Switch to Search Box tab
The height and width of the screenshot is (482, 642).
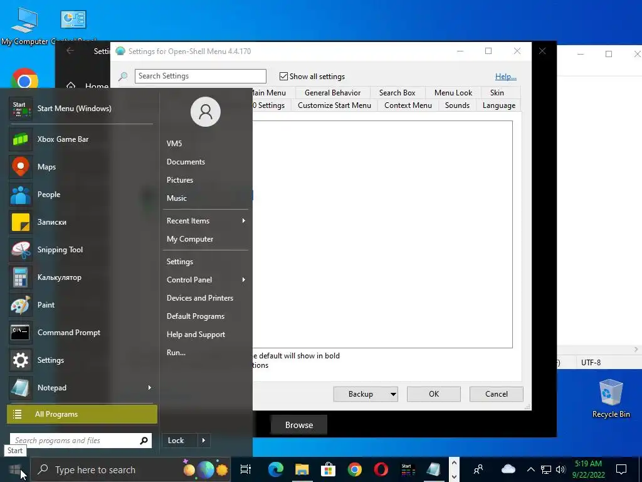397,93
